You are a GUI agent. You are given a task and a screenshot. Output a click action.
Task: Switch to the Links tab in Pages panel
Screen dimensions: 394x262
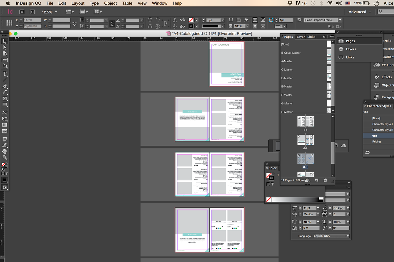click(311, 37)
